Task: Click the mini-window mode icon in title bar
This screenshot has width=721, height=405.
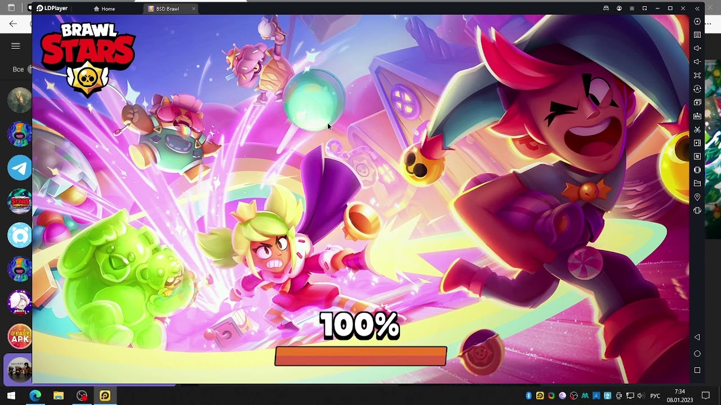Action: 645,8
